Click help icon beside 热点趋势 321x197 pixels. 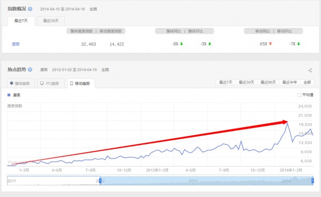pos(30,70)
